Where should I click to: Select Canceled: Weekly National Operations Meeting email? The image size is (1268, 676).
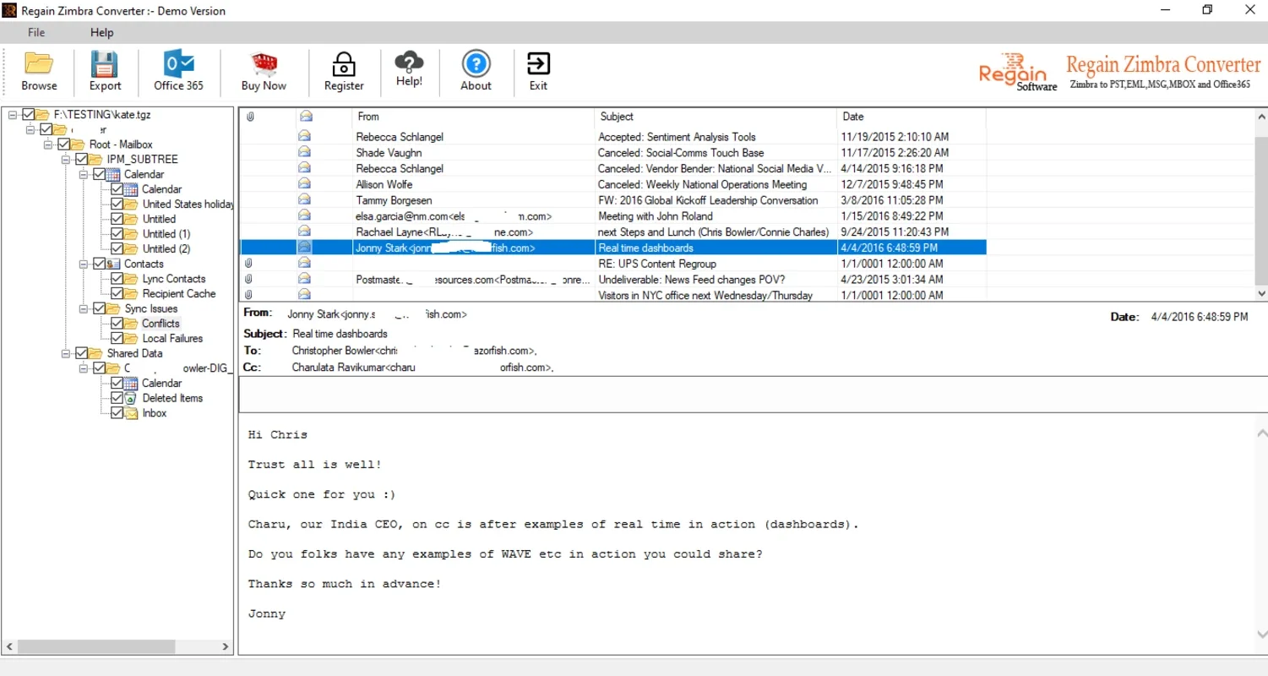coord(613,184)
